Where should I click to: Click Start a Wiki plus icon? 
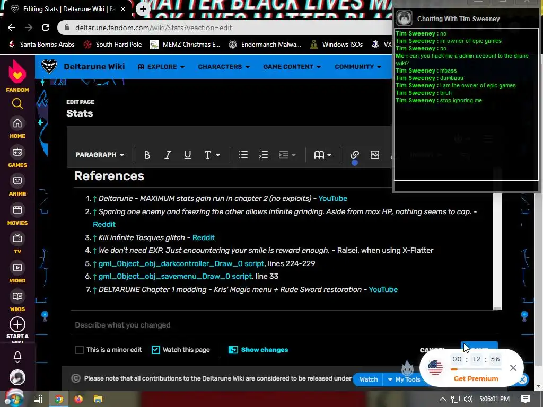(17, 325)
